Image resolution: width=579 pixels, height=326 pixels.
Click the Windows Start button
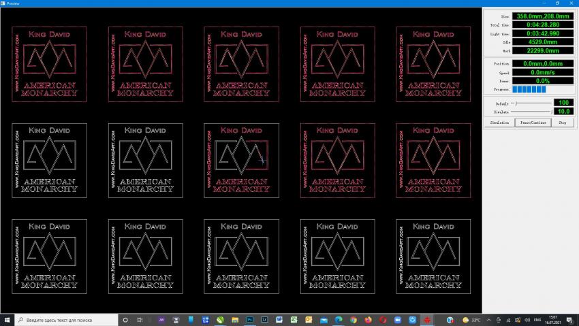point(7,319)
